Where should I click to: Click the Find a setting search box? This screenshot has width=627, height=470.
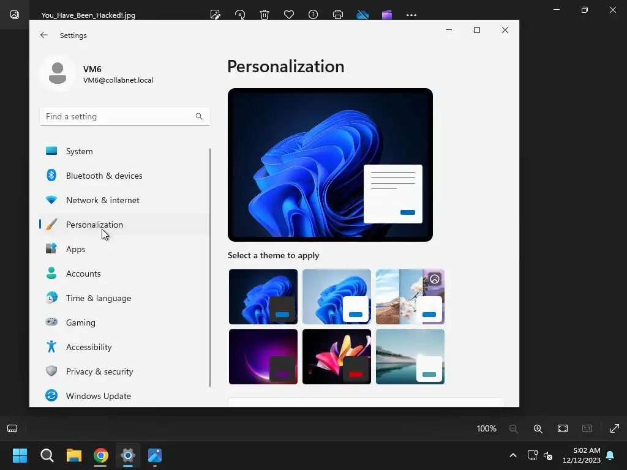coord(125,116)
